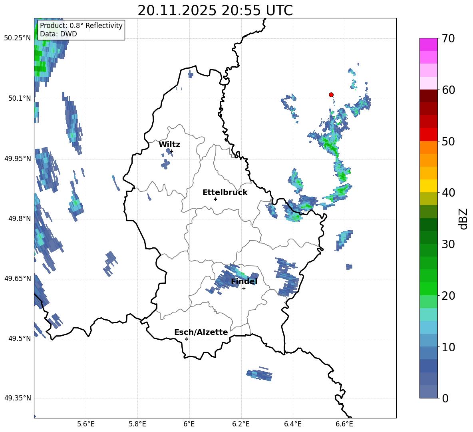Click the 70 tick on colorbar
This screenshot has height=432, width=473.
pos(448,39)
